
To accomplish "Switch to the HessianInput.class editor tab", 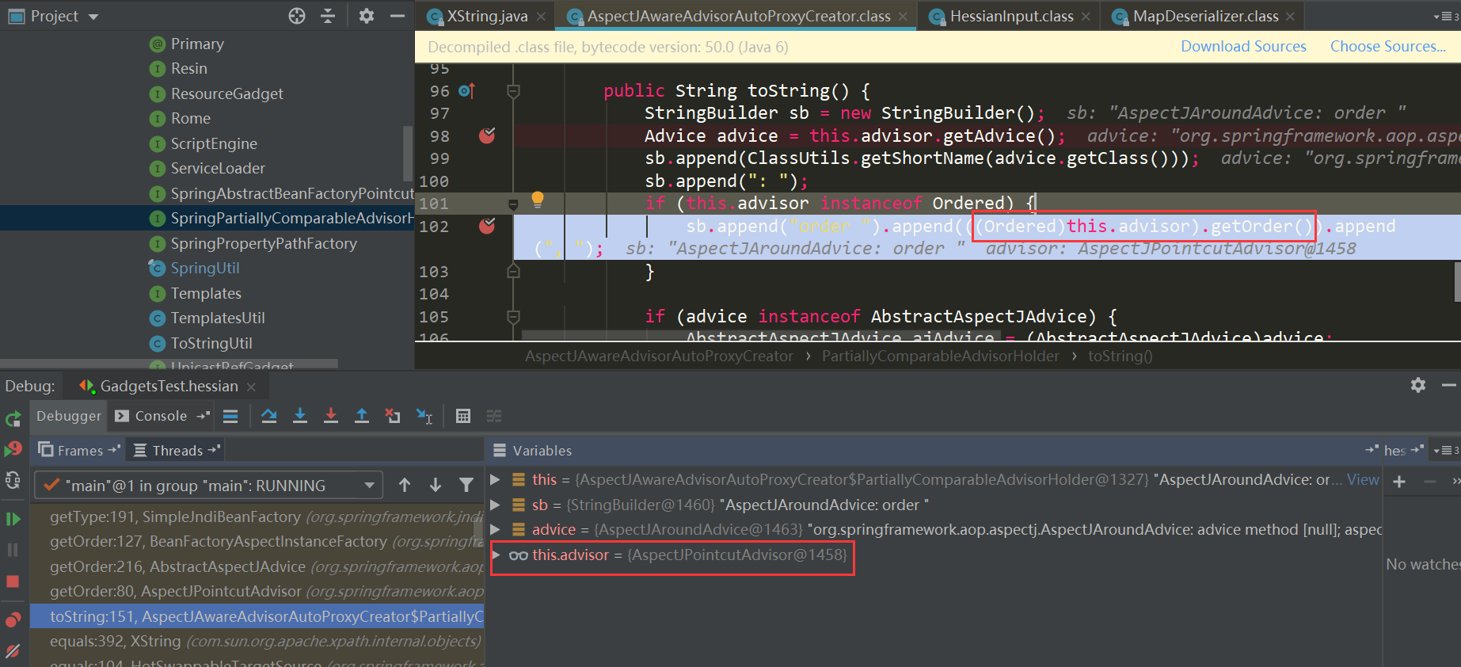I will point(1010,17).
